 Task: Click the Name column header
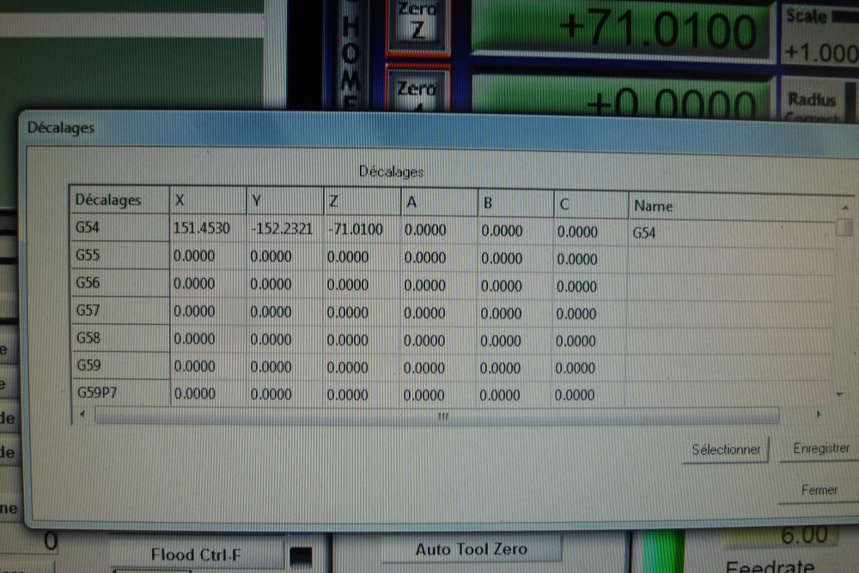(x=728, y=206)
